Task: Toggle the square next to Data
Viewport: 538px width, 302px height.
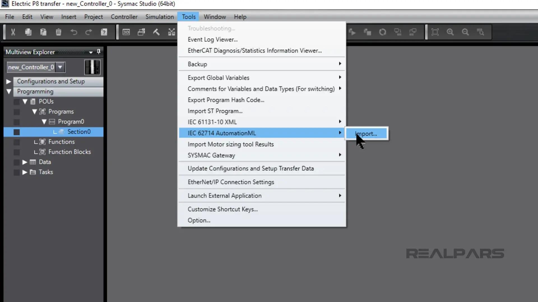Action: (17, 162)
